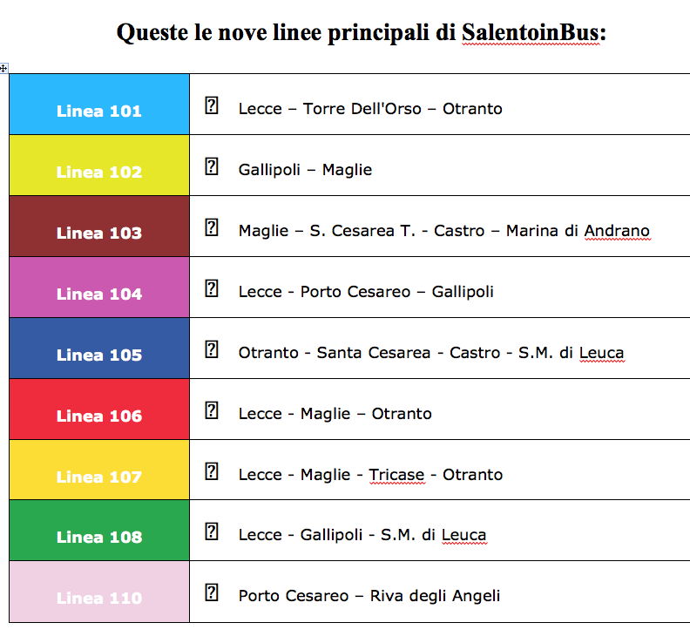Click the Otranto - Santa Cesarea route text
This screenshot has height=643, width=690.
pos(430,353)
